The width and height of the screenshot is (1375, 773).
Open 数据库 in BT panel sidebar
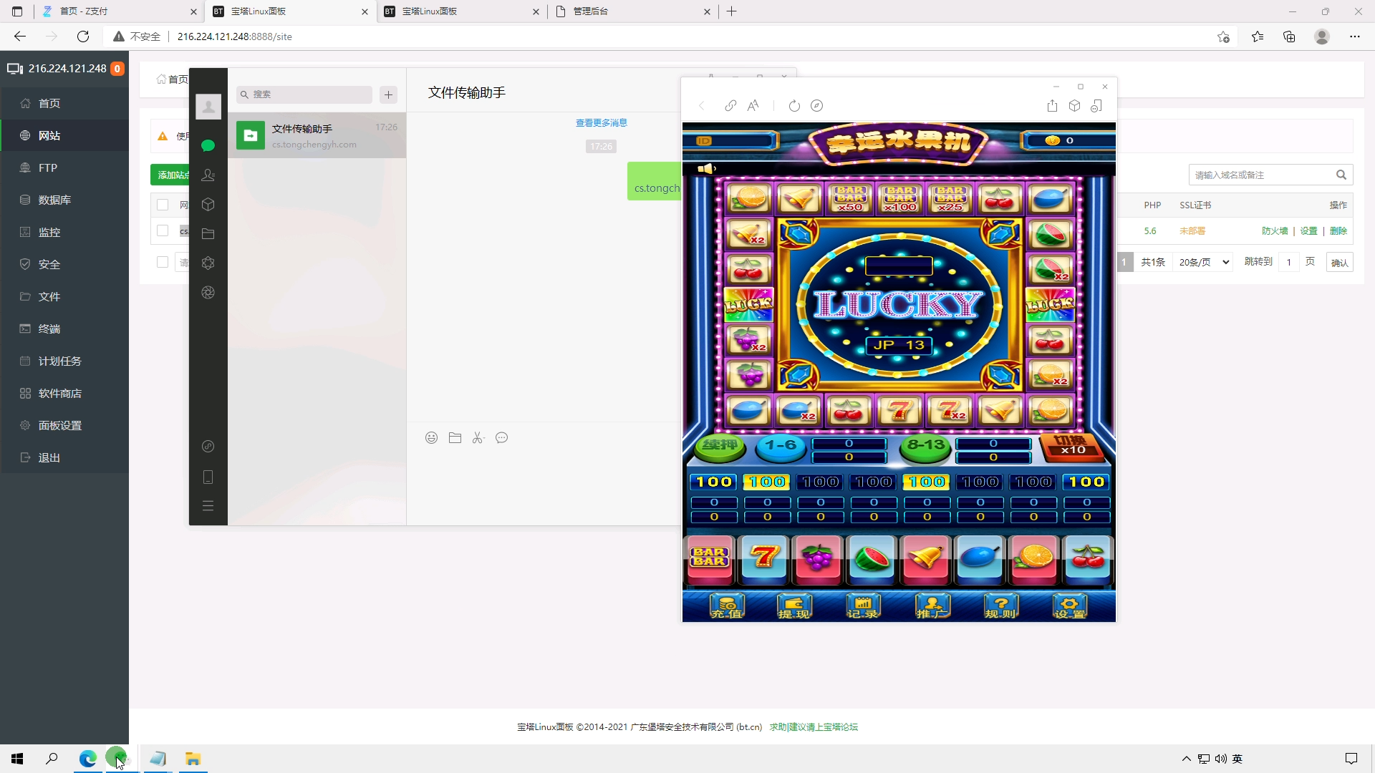54,200
